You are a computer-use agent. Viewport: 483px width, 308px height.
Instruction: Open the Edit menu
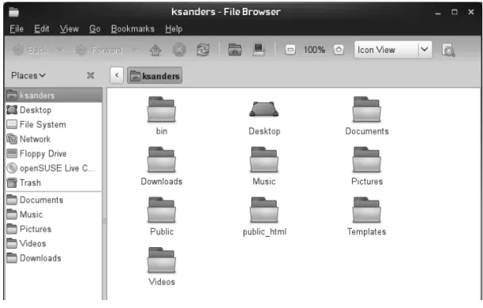[x=41, y=29]
